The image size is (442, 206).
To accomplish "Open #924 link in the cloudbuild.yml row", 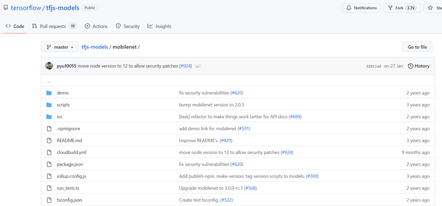I will tap(287, 152).
